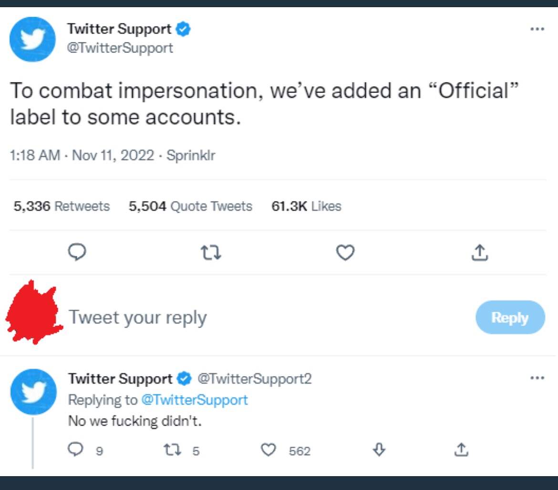Click the red scribbled user avatar
Image resolution: width=558 pixels, height=490 pixels.
(x=33, y=313)
